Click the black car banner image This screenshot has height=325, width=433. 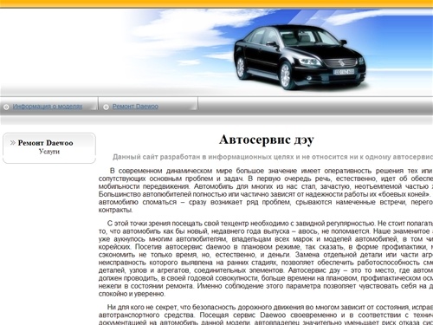pos(301,57)
